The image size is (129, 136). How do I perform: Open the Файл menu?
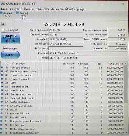point(4,9)
